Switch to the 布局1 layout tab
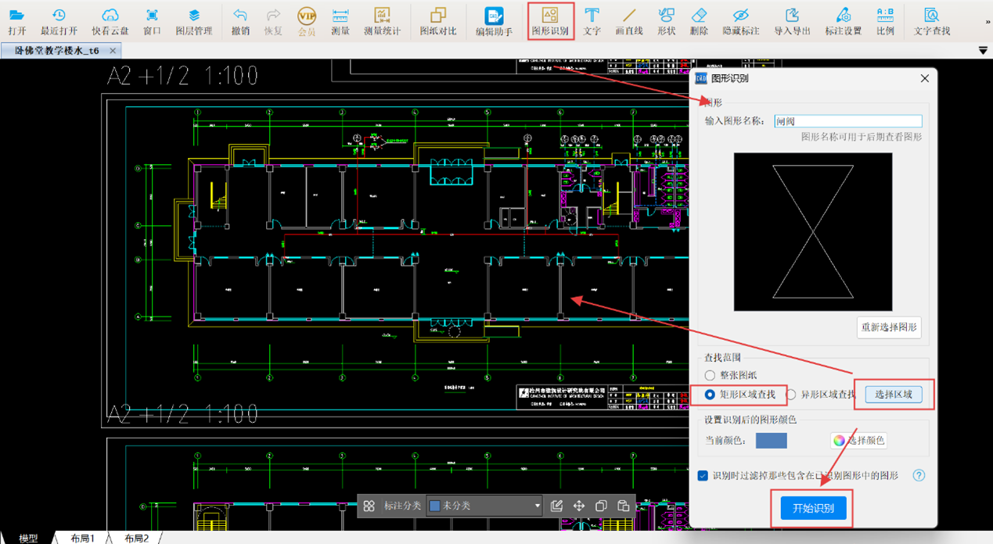Viewport: 993px width, 544px height. tap(82, 538)
